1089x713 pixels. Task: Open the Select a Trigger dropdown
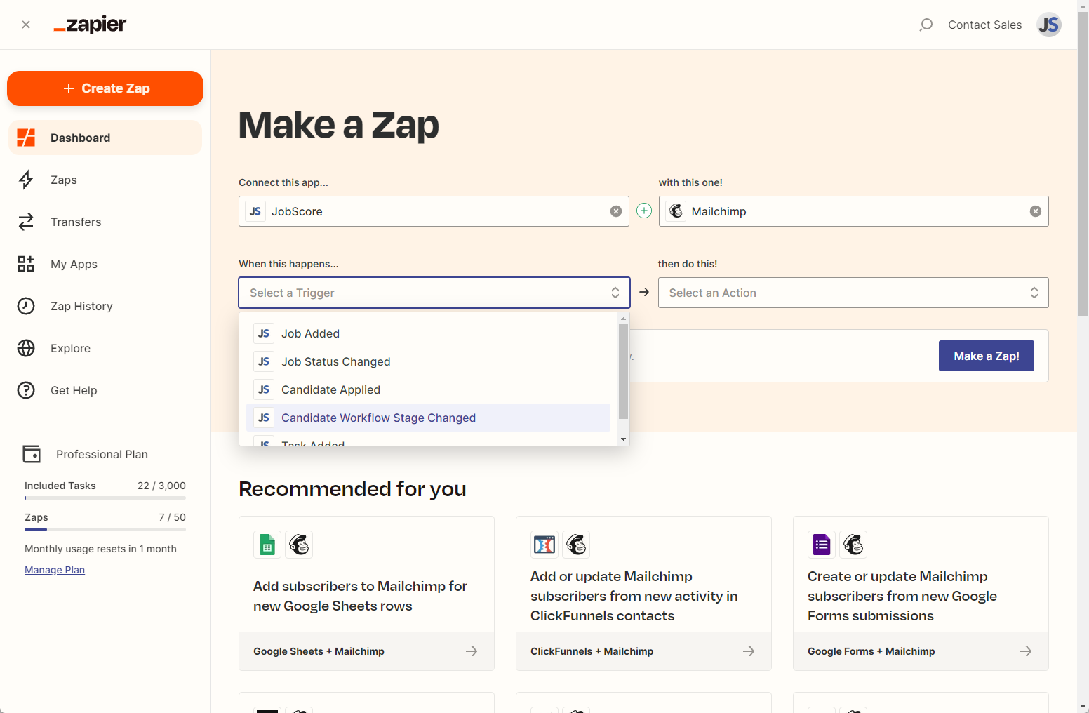pyautogui.click(x=434, y=293)
